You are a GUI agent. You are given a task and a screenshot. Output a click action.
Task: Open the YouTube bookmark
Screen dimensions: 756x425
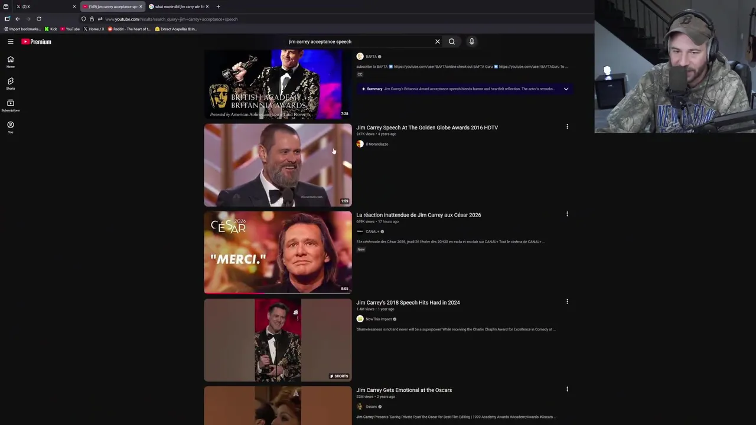(x=70, y=29)
